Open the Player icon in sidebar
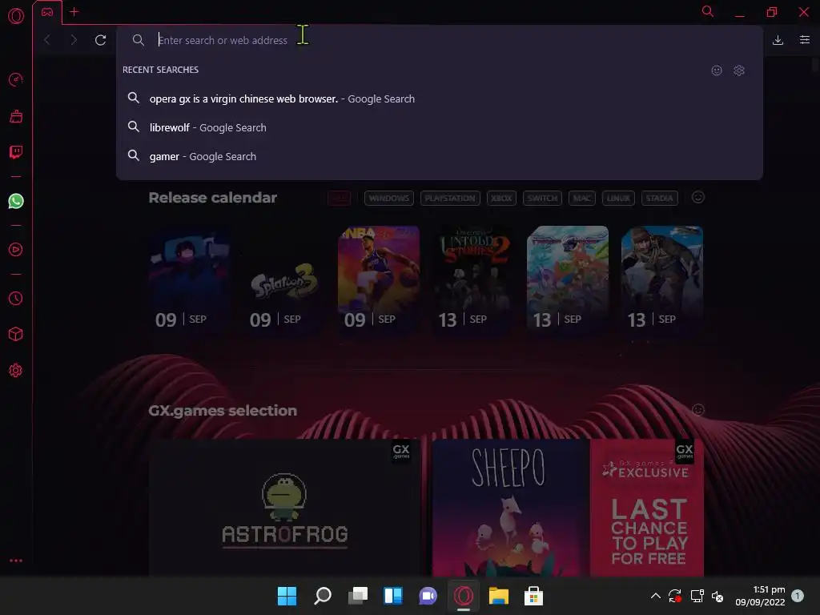 coord(16,250)
